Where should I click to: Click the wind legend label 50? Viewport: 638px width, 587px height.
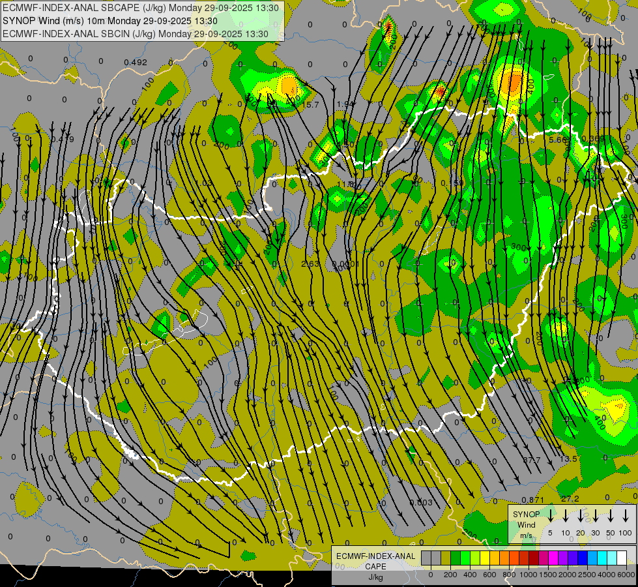611,534
